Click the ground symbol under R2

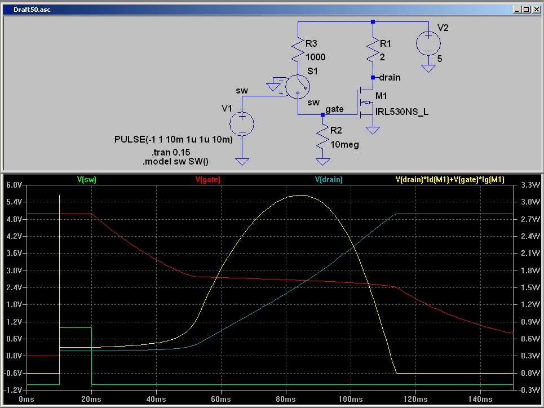click(x=322, y=162)
